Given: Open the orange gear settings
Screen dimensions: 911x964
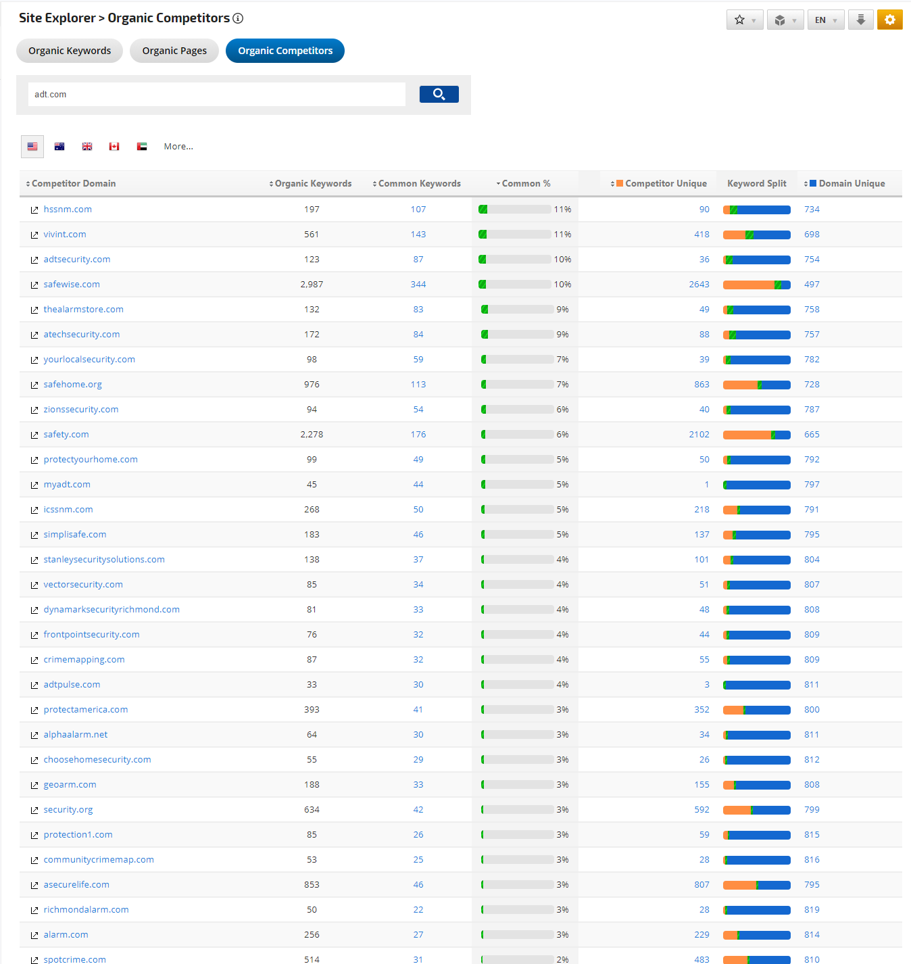Looking at the screenshot, I should coord(889,20).
